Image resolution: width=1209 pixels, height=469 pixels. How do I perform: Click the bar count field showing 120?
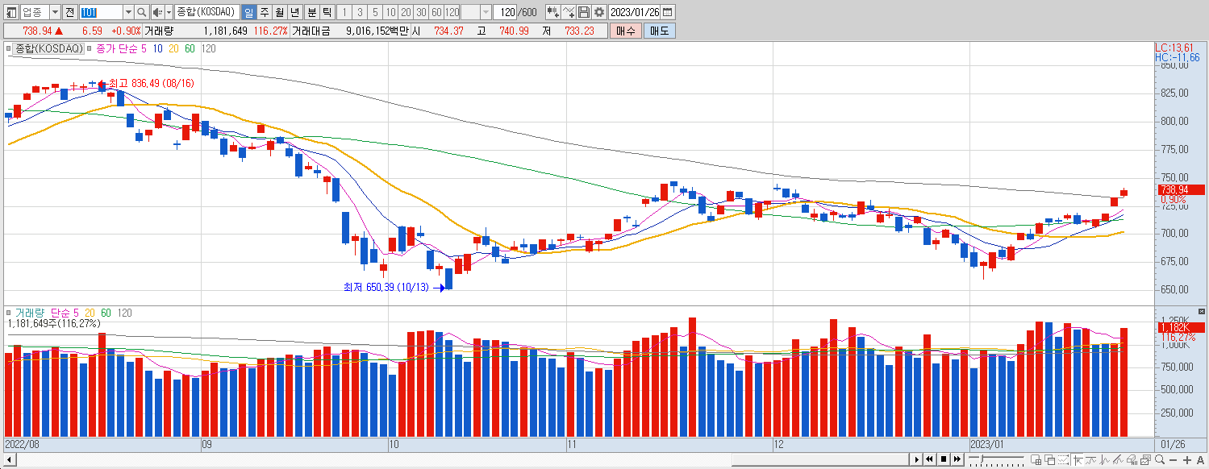point(505,12)
